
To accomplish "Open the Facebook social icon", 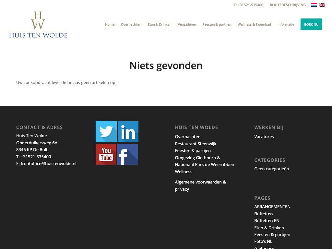I will 128,154.
